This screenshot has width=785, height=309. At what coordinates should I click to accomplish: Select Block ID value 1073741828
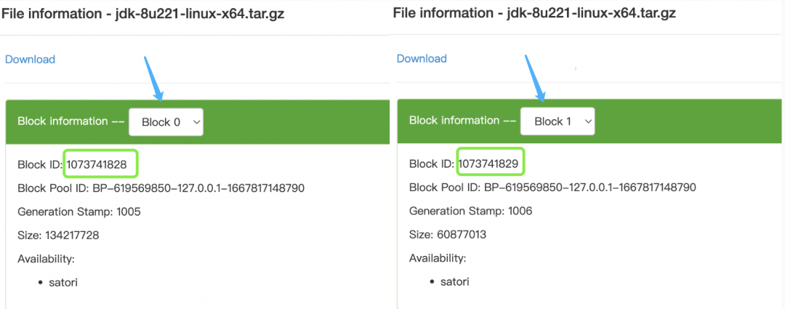96,164
